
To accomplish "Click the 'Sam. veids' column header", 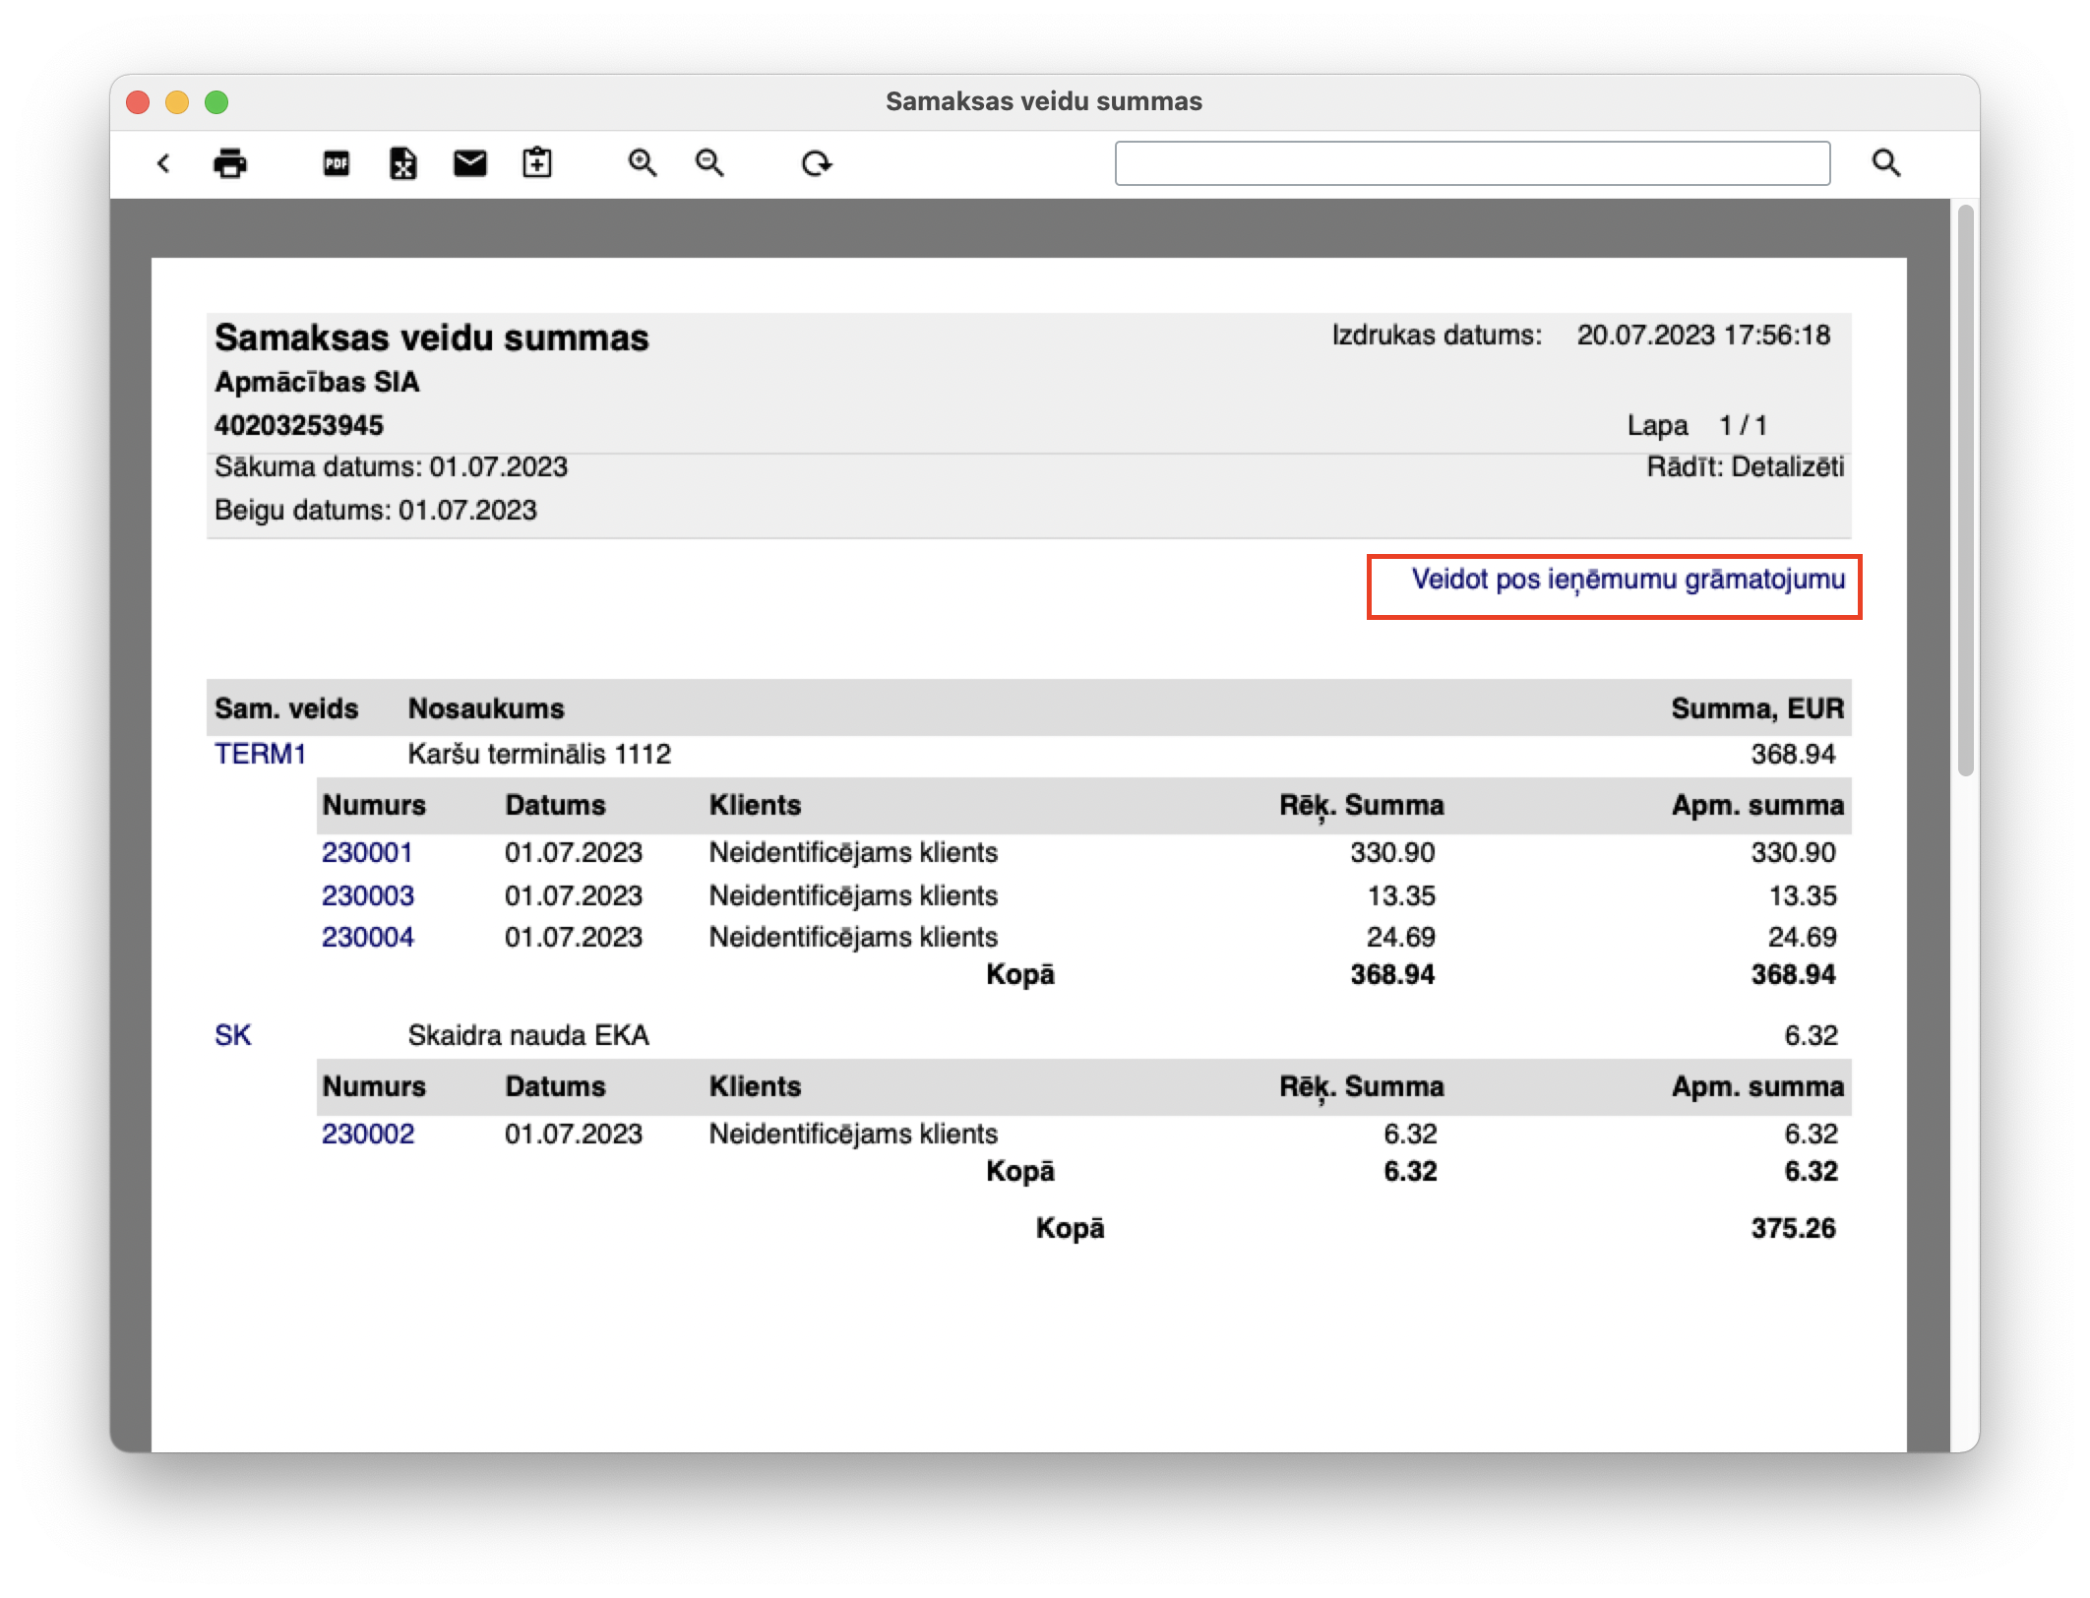I will coord(286,708).
